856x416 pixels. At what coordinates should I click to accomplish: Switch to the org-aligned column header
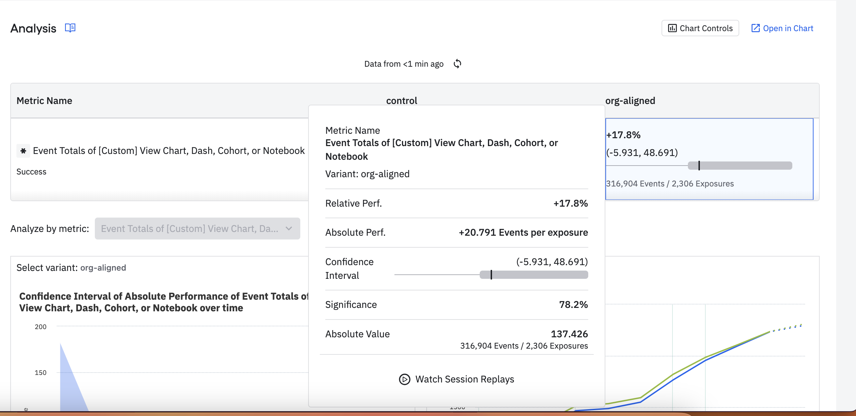tap(629, 100)
